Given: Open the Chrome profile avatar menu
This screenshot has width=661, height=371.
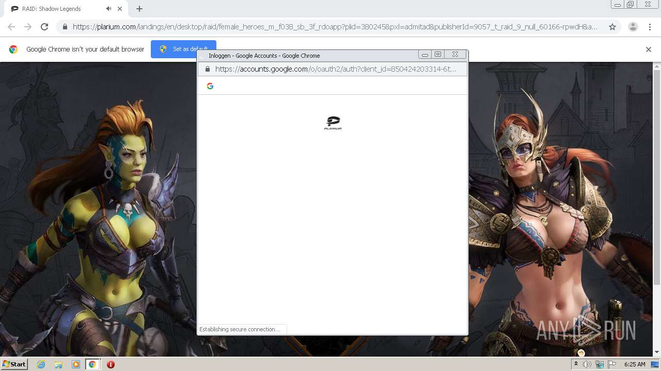Looking at the screenshot, I should point(633,27).
